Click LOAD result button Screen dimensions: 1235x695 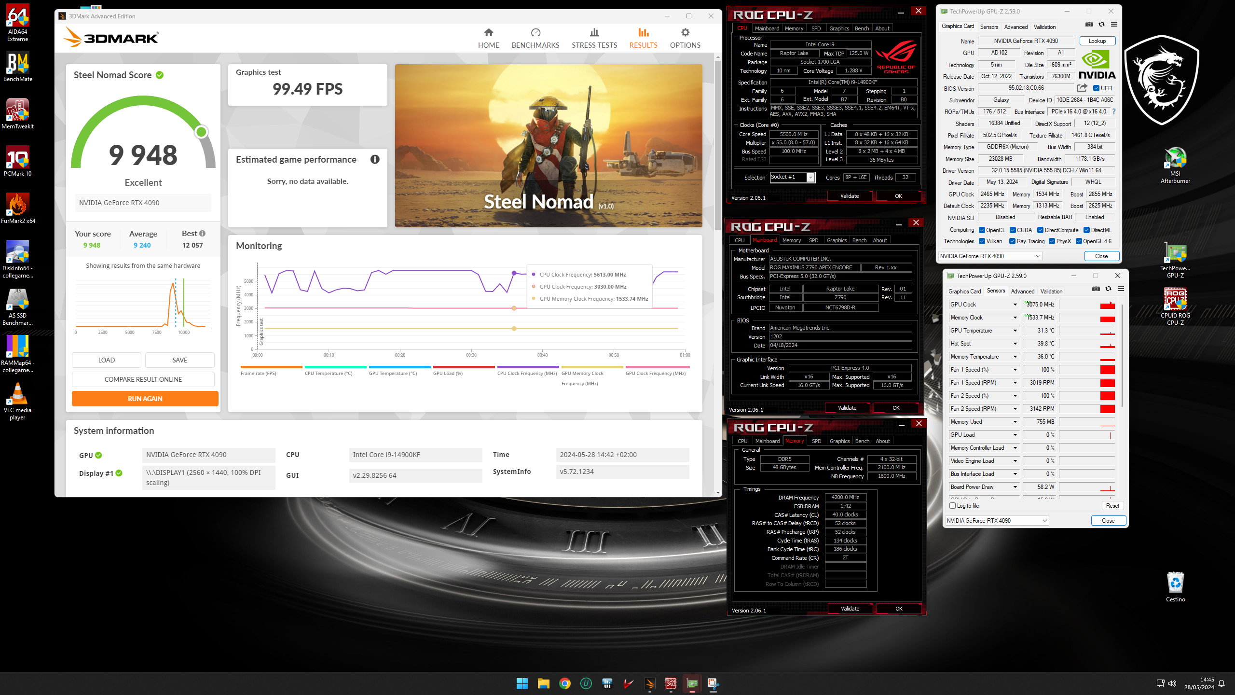coord(106,360)
